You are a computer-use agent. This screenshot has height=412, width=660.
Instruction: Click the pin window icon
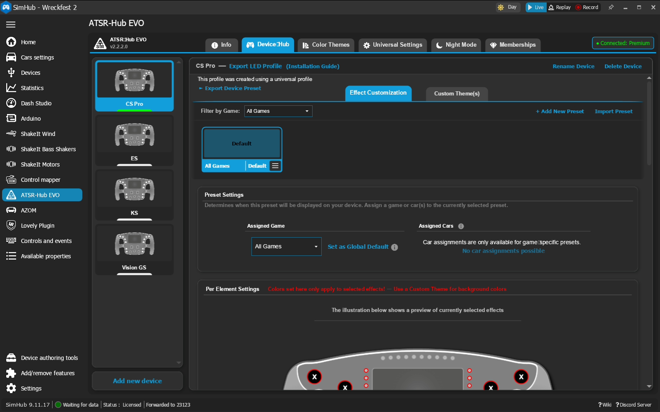point(611,7)
